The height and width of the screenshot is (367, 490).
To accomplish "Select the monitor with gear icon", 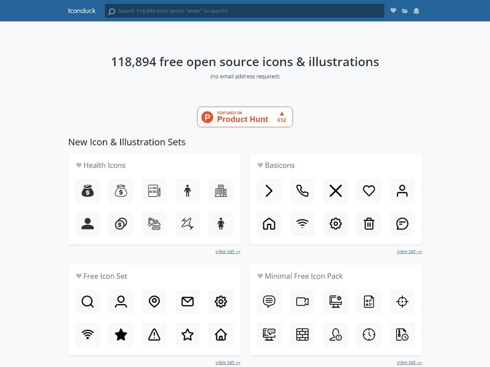I will pos(336,302).
